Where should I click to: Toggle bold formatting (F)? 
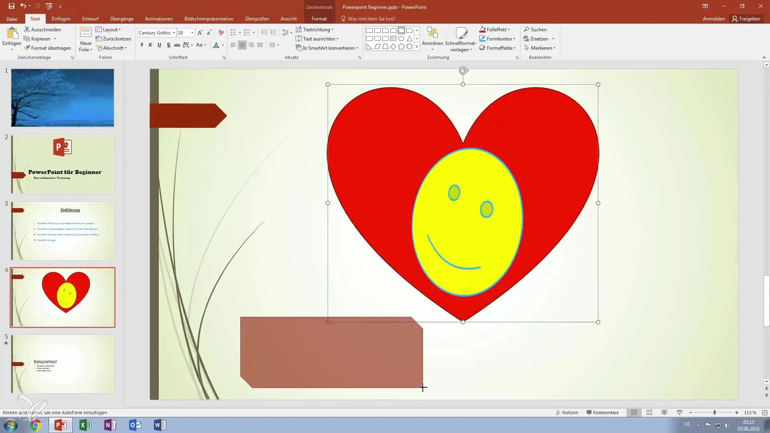pyautogui.click(x=142, y=45)
